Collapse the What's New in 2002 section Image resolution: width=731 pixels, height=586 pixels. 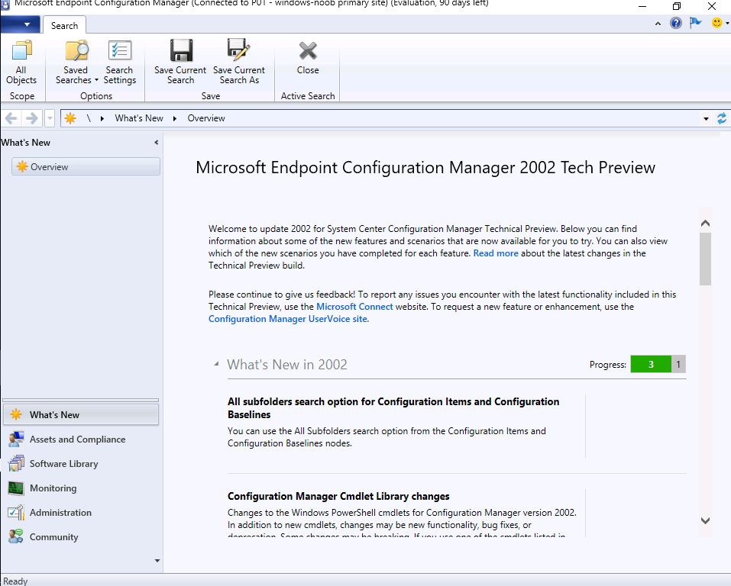pos(216,364)
